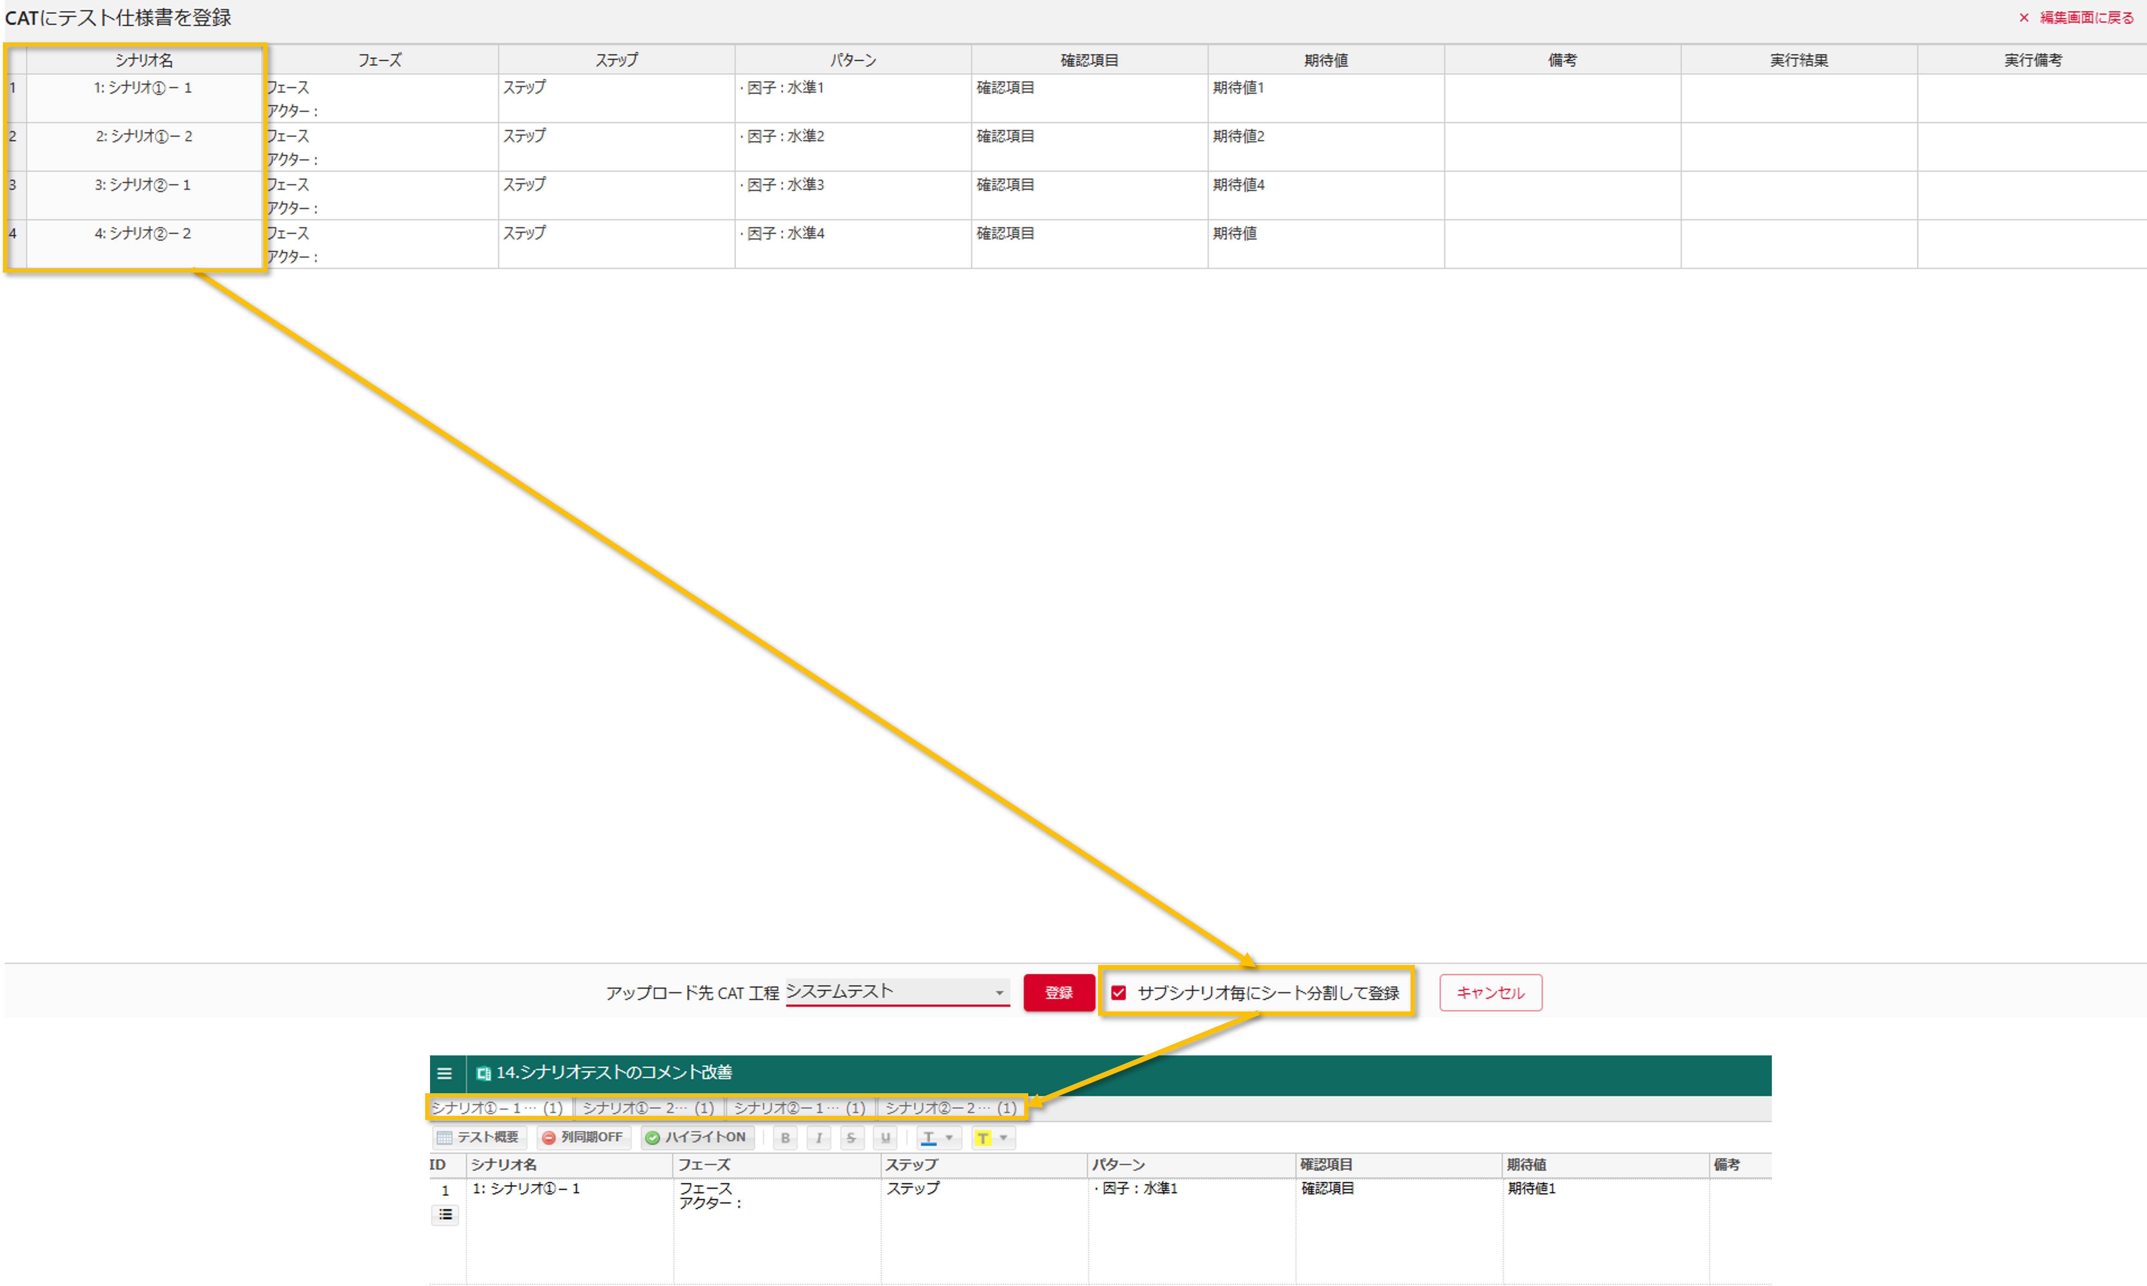
Task: Click the 期待値 header in the top table
Action: pos(1326,60)
